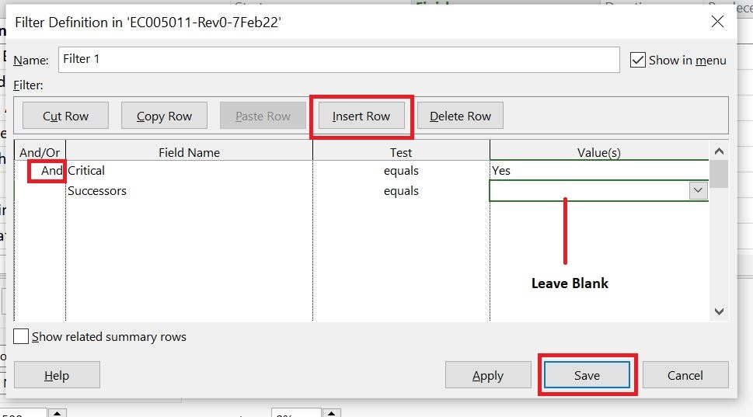The width and height of the screenshot is (753, 417).
Task: Save the filter definition
Action: [587, 375]
